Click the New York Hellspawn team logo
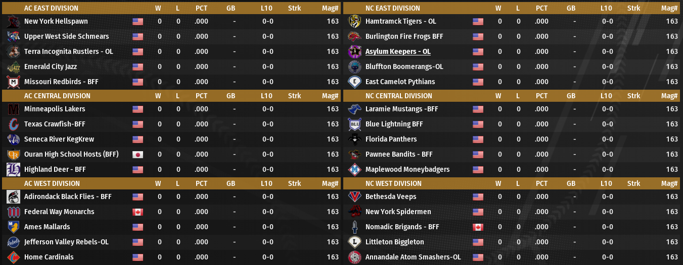Viewport: 683px width, 265px height. coord(13,22)
